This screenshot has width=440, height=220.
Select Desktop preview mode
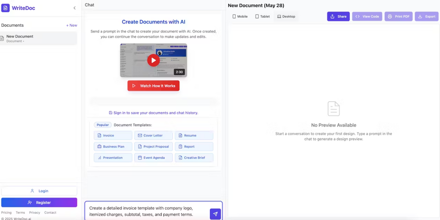point(286,16)
